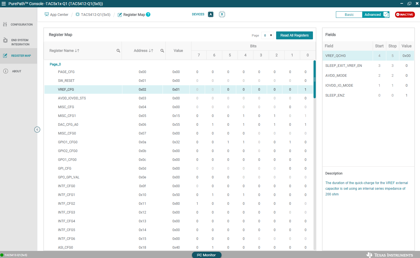Edit the 0x55 value of DAC_CFG_A0

(x=176, y=125)
